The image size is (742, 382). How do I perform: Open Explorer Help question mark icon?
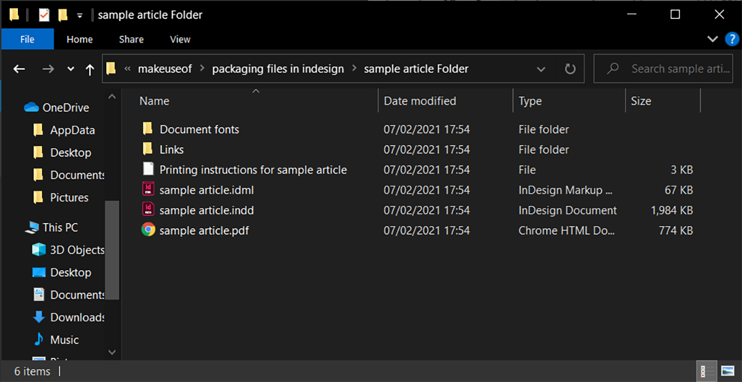[x=730, y=40]
